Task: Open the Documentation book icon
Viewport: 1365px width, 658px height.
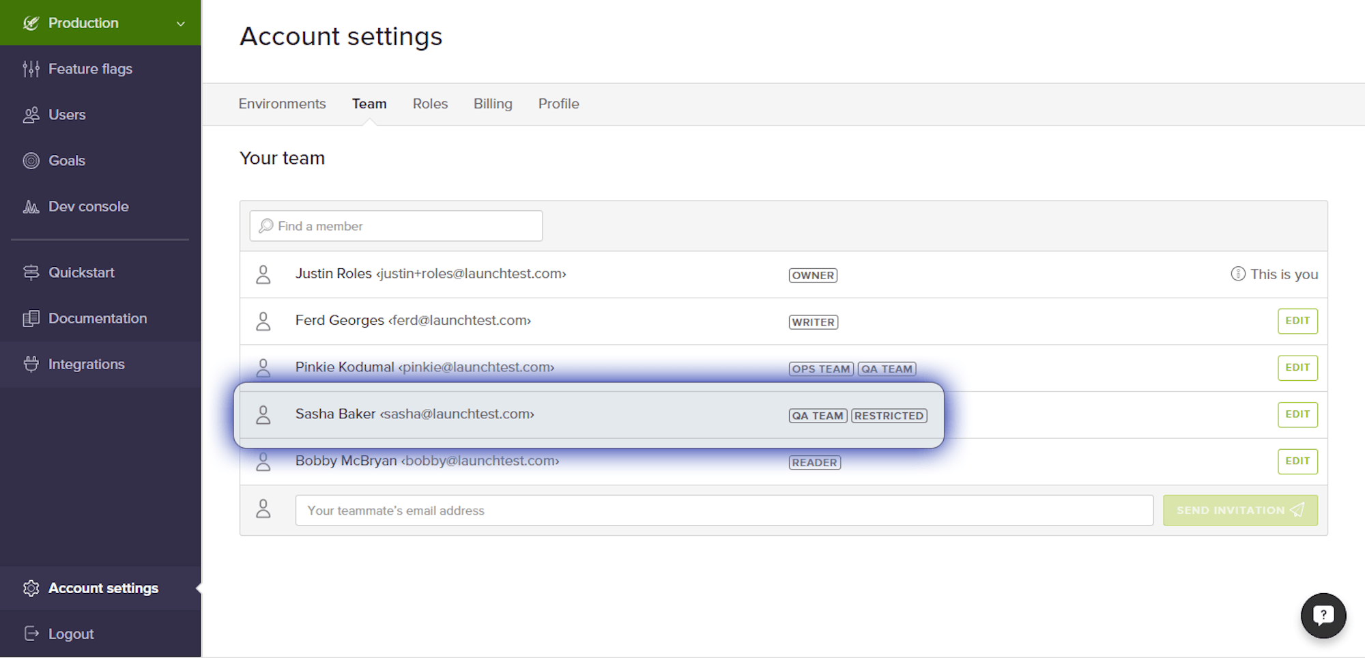Action: pos(31,318)
